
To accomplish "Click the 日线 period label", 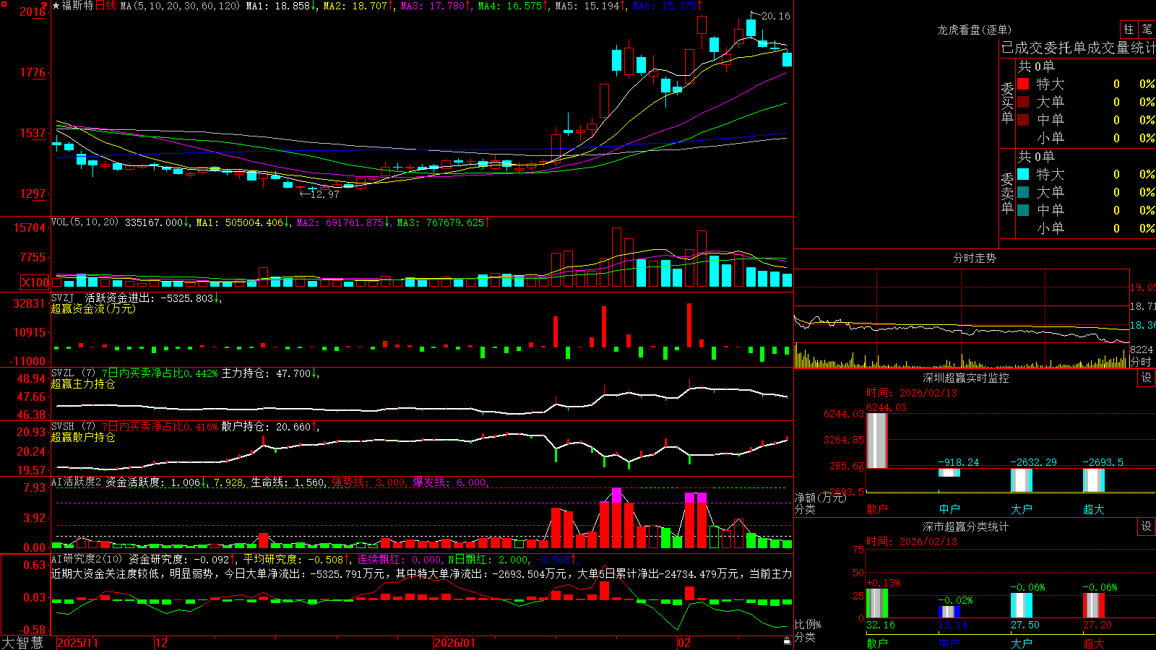I will (106, 6).
